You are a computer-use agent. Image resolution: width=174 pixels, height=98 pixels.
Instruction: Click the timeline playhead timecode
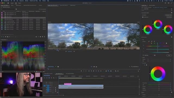[47, 75]
